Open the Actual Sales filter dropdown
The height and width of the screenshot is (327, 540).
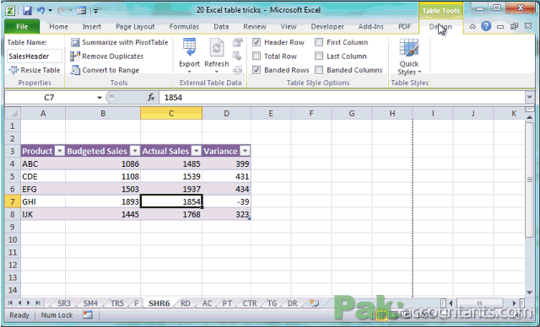pos(196,151)
